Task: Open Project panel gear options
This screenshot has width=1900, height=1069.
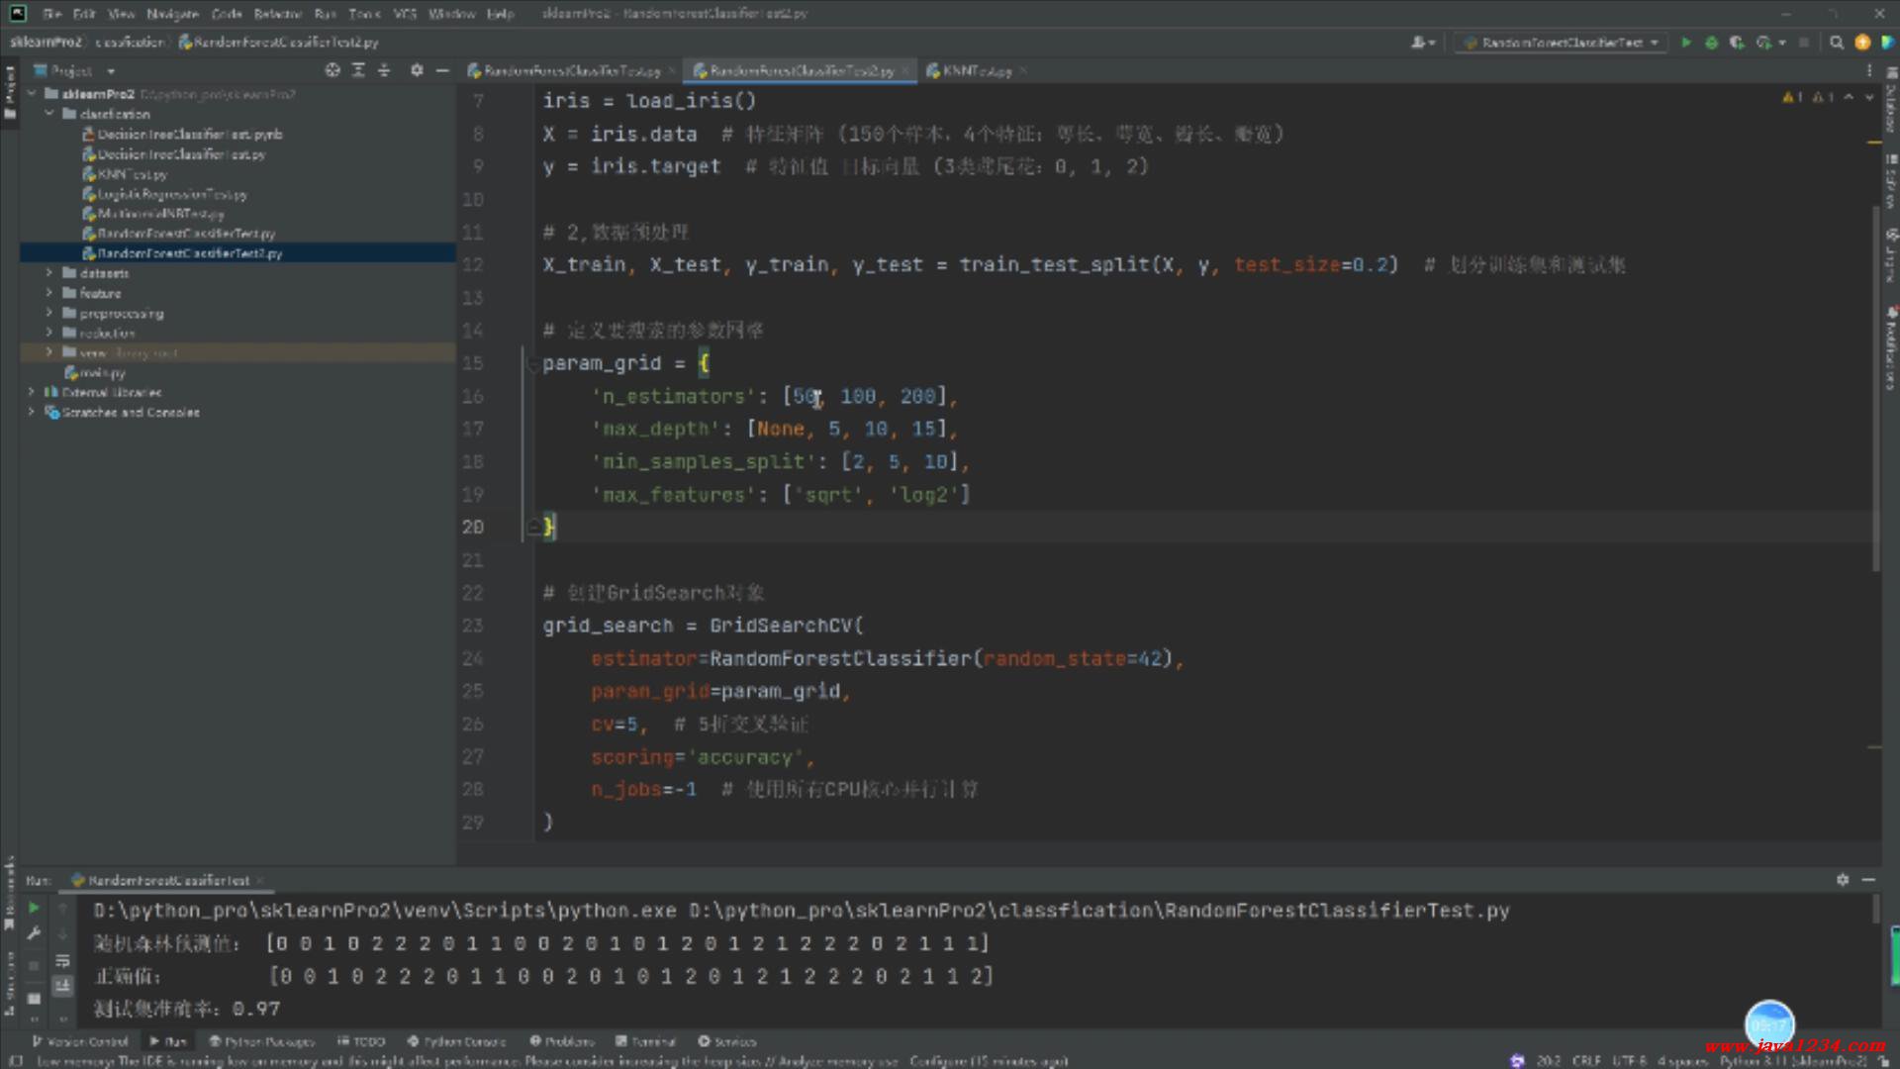Action: (x=417, y=70)
